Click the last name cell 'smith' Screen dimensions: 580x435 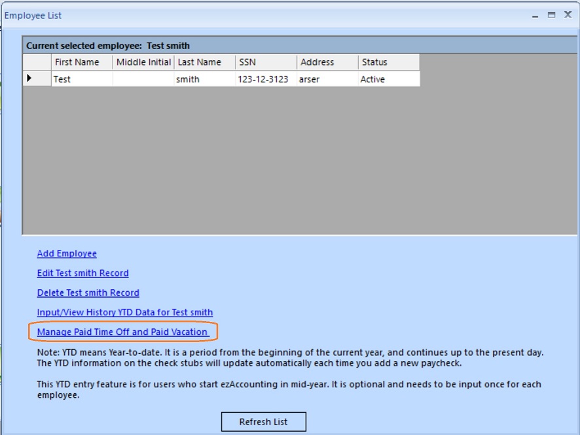[204, 79]
